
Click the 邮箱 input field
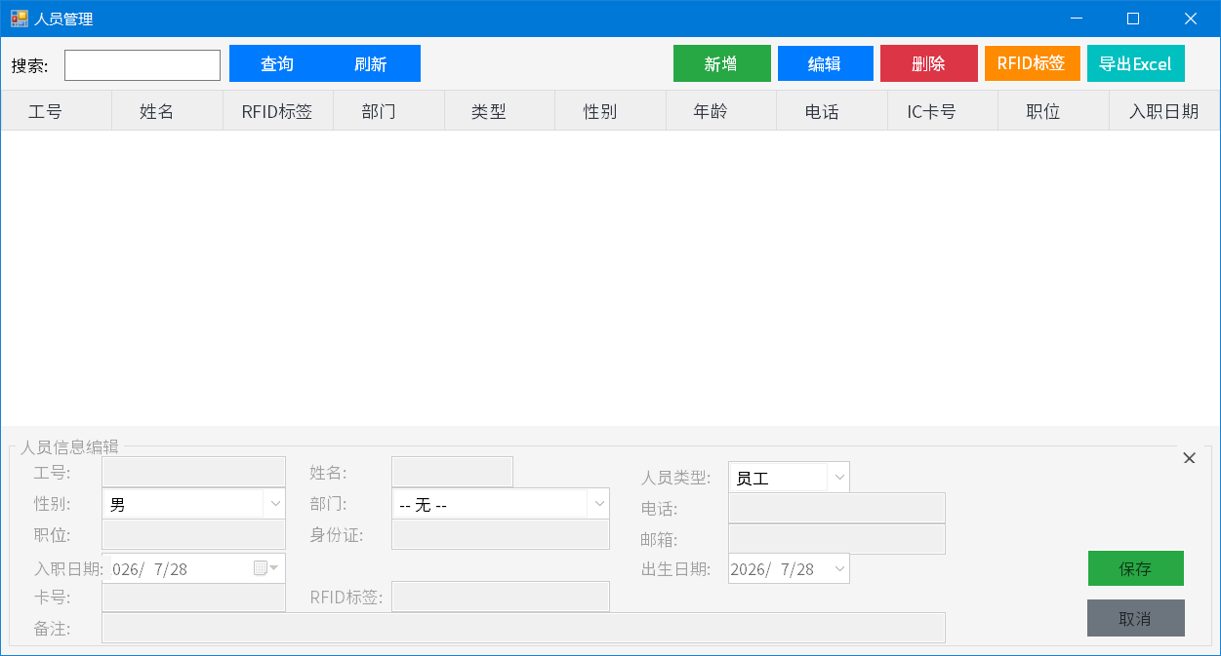(x=837, y=539)
